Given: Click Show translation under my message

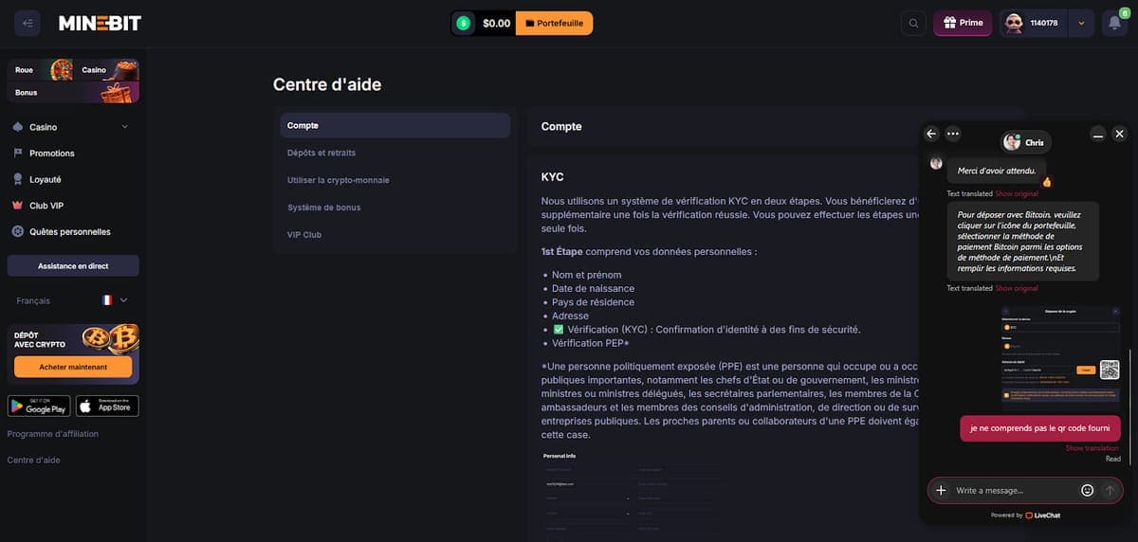Looking at the screenshot, I should click(x=1092, y=448).
